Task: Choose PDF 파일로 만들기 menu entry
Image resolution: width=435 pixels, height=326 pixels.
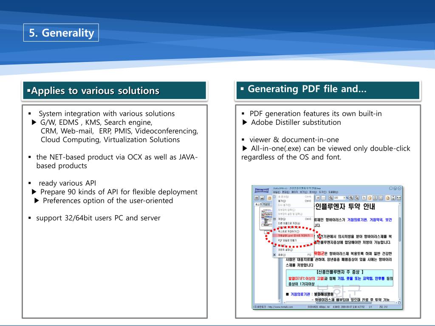Action: (x=293, y=240)
